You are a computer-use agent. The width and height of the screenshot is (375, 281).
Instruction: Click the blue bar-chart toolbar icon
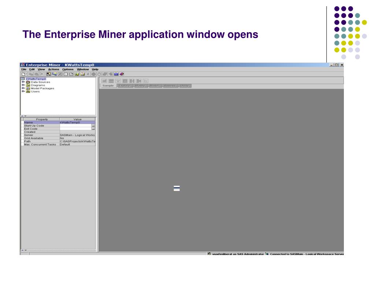(116, 74)
